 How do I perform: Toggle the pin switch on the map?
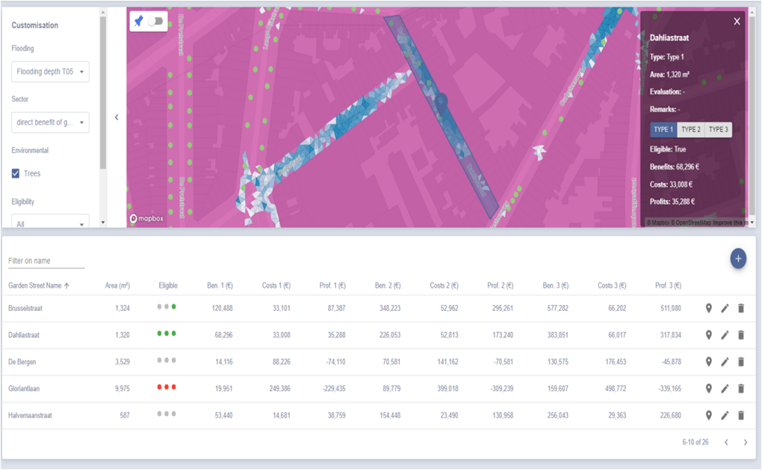point(155,22)
